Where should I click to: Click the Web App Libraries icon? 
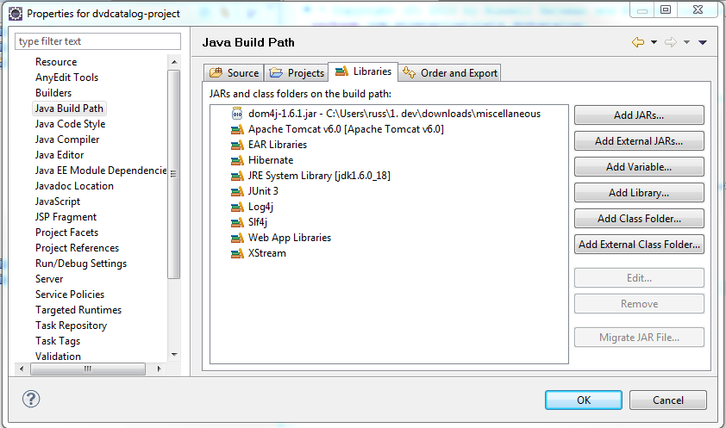tap(237, 238)
